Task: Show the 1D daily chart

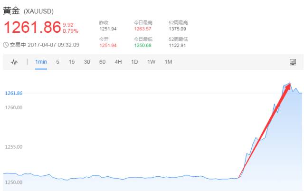Action: pos(134,62)
